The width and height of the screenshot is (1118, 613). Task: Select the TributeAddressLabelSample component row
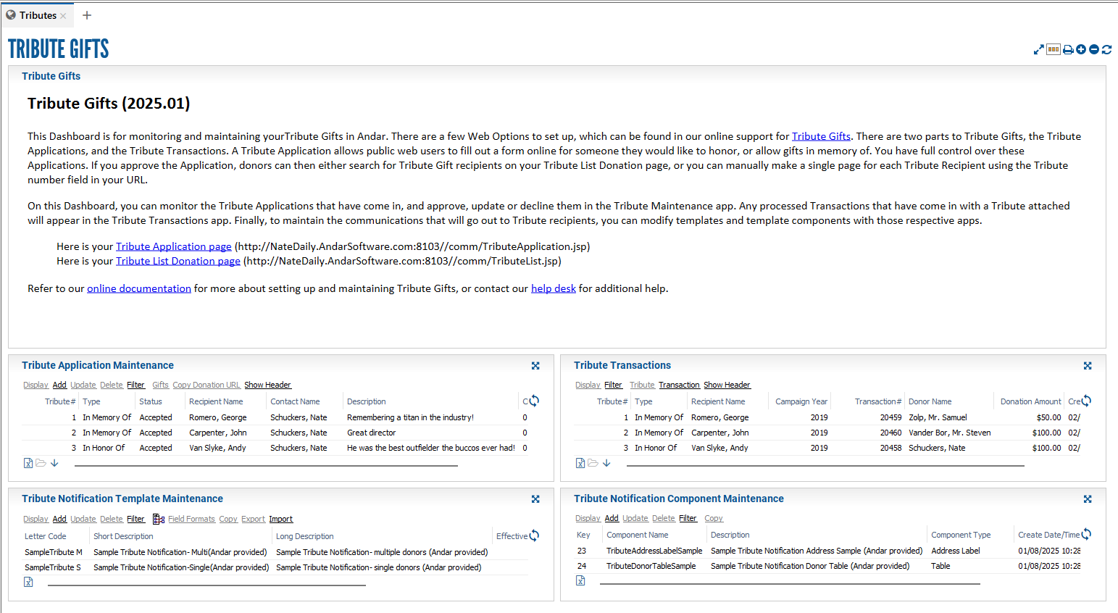(827, 551)
